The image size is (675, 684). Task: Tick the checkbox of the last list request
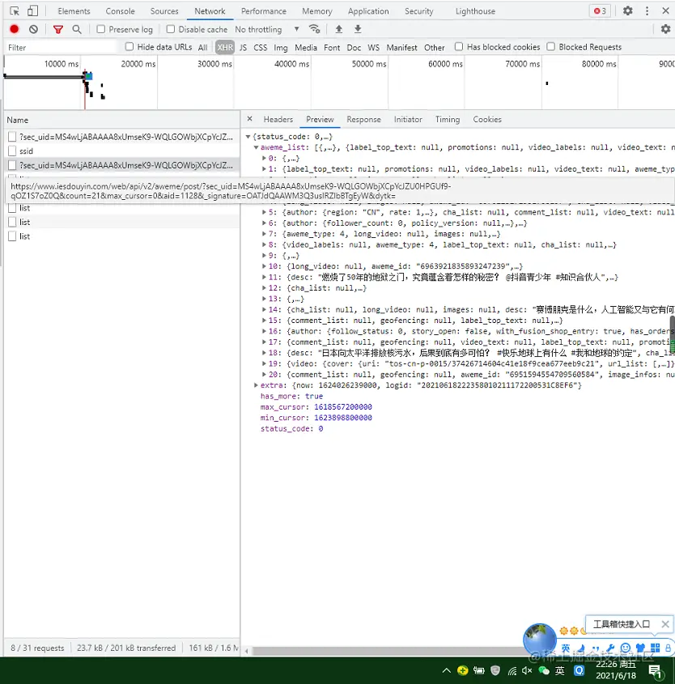[12, 236]
